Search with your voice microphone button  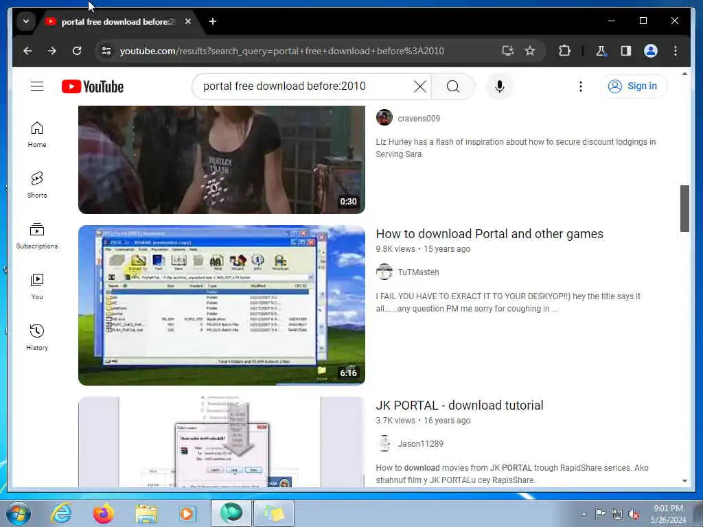tap(500, 86)
